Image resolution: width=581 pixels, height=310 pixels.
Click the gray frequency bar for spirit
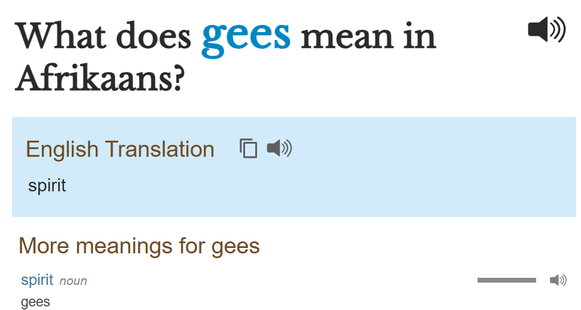(x=506, y=280)
